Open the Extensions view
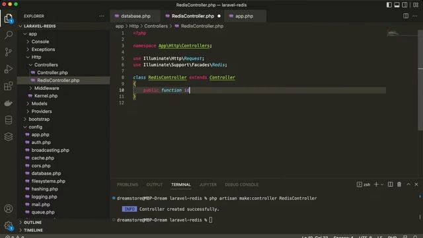Image resolution: width=423 pixels, height=238 pixels. click(x=9, y=86)
